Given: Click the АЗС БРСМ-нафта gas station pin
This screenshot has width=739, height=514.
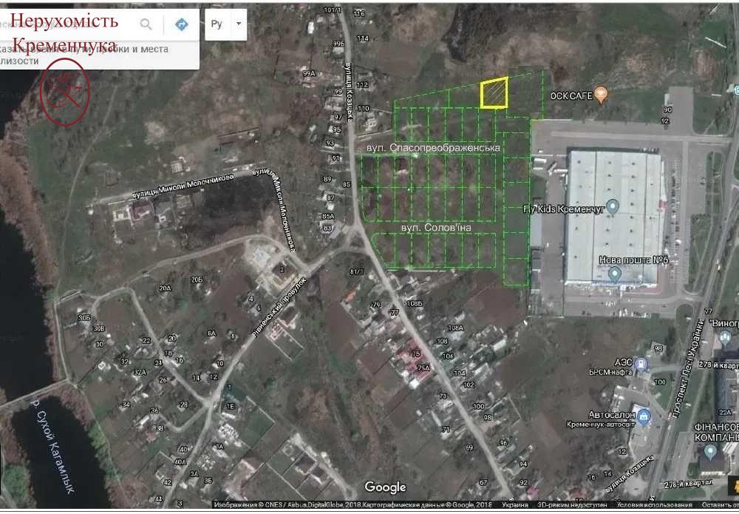Looking at the screenshot, I should [x=641, y=364].
